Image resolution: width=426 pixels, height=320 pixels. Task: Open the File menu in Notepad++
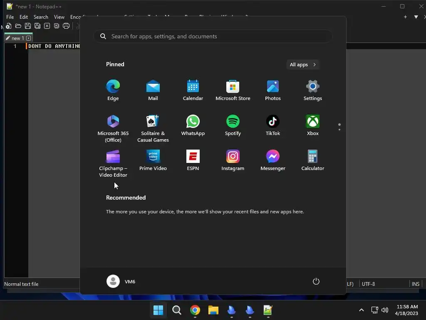tap(10, 17)
